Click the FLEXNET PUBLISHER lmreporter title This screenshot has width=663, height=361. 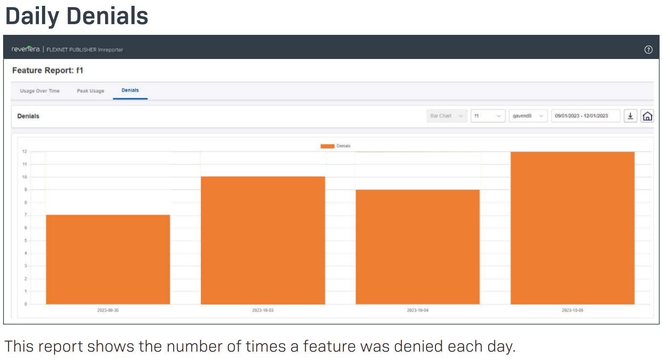pyautogui.click(x=84, y=50)
